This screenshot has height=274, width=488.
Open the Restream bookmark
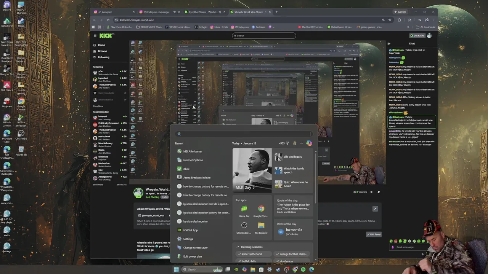pyautogui.click(x=258, y=27)
